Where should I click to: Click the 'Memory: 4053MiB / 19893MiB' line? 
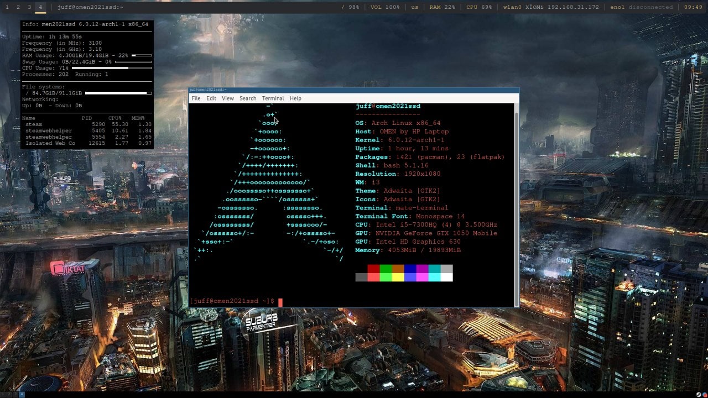tap(408, 250)
